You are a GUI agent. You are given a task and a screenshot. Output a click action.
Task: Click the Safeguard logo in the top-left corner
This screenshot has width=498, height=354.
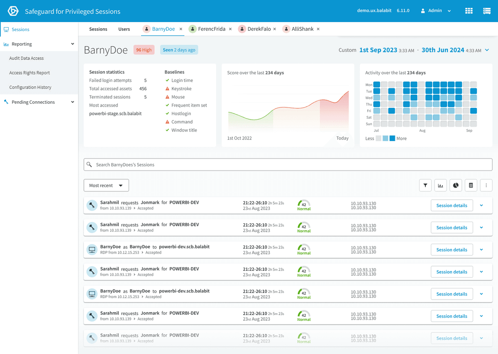[12, 10]
